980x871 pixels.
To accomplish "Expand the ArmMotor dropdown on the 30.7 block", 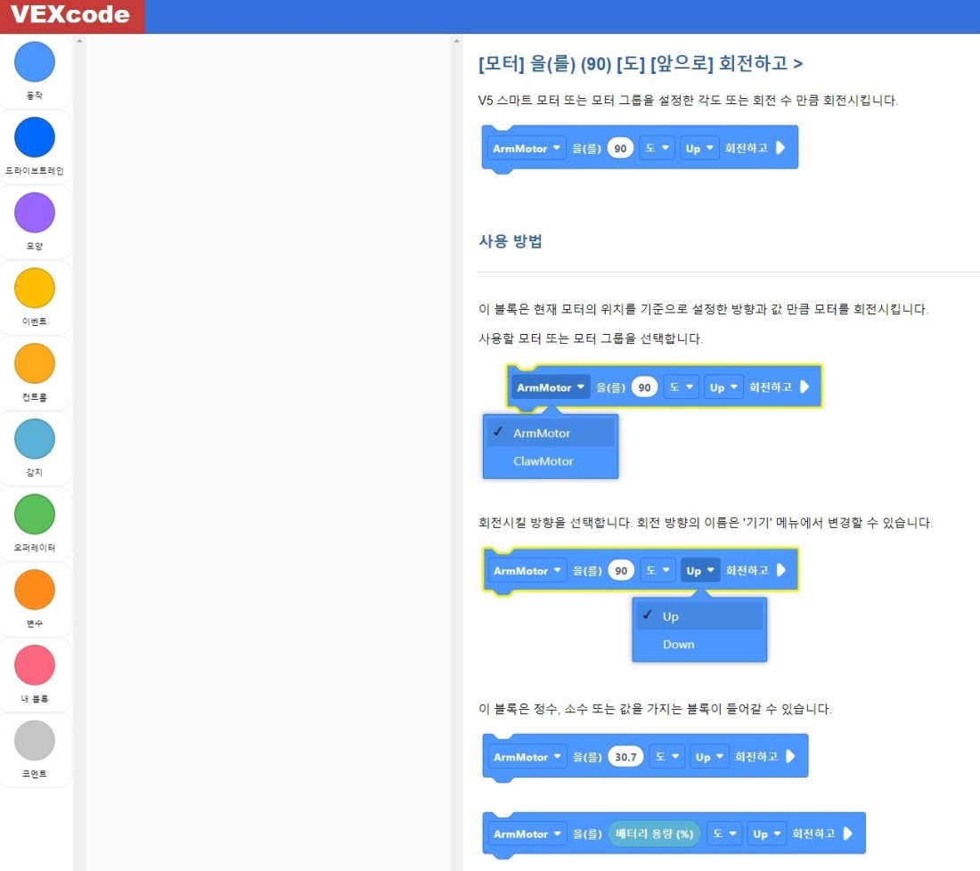I will pos(527,757).
